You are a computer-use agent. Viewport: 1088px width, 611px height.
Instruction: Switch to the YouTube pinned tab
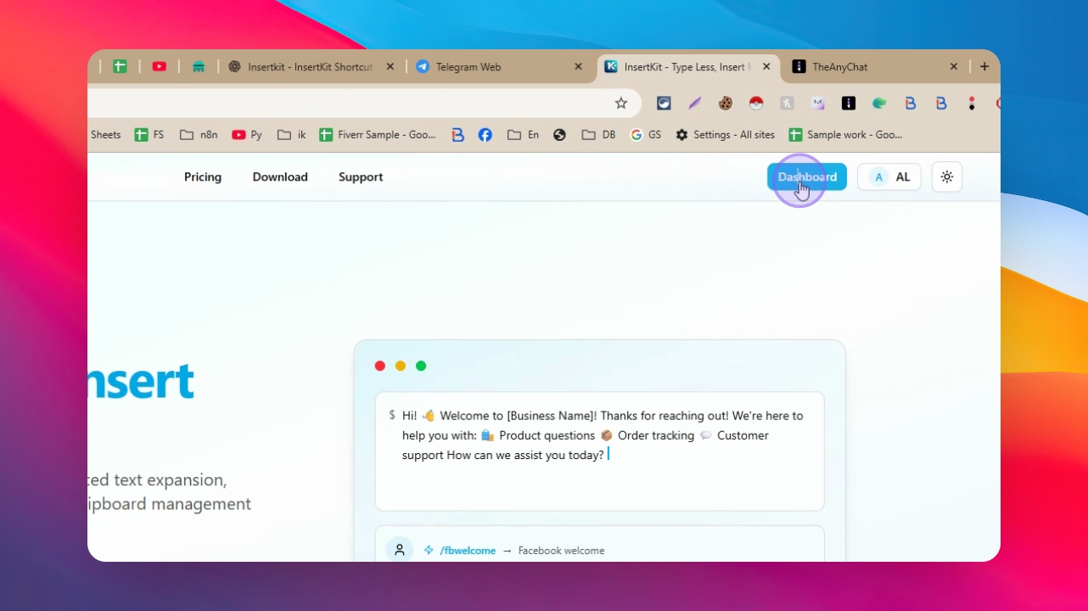coord(160,66)
